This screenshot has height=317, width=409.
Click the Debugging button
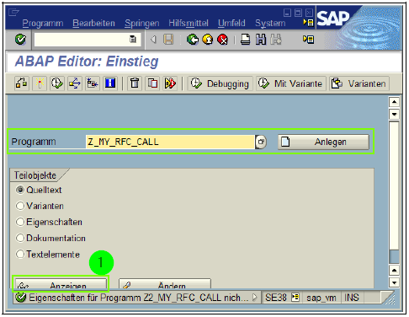tap(220, 83)
